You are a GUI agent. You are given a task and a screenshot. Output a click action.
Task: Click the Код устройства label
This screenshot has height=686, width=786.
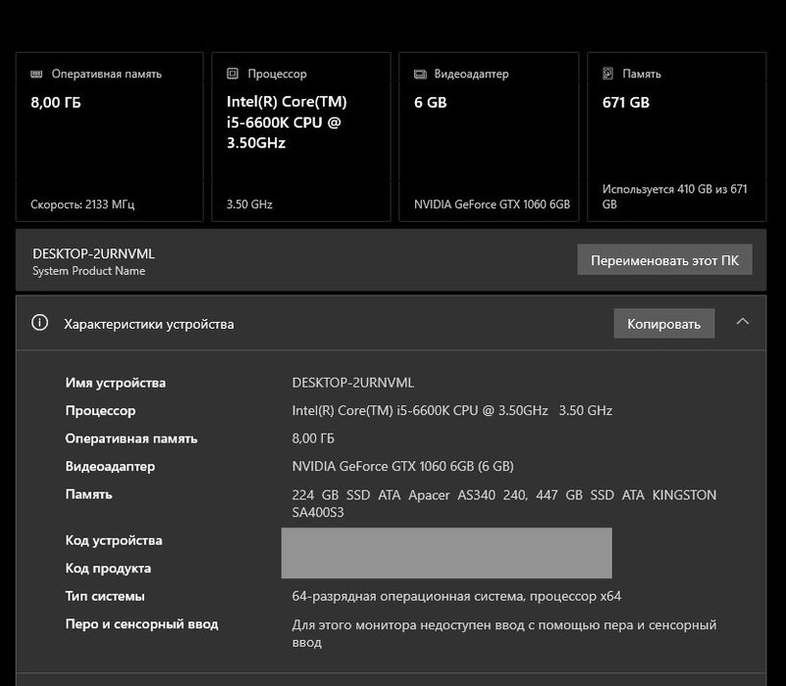coord(114,541)
